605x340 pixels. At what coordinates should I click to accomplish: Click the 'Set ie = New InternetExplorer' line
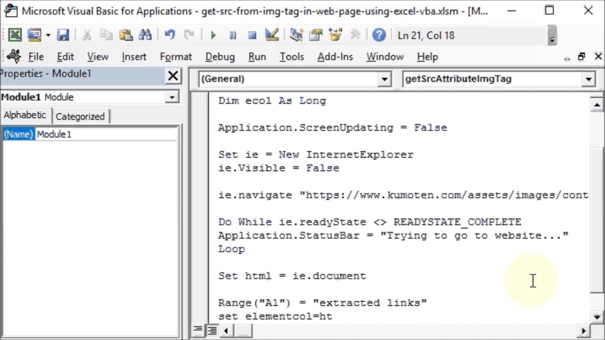click(316, 154)
